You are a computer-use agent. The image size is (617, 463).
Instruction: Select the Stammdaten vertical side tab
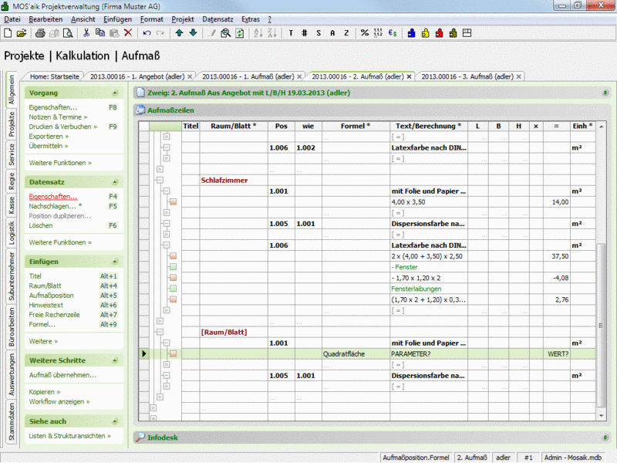click(x=12, y=421)
